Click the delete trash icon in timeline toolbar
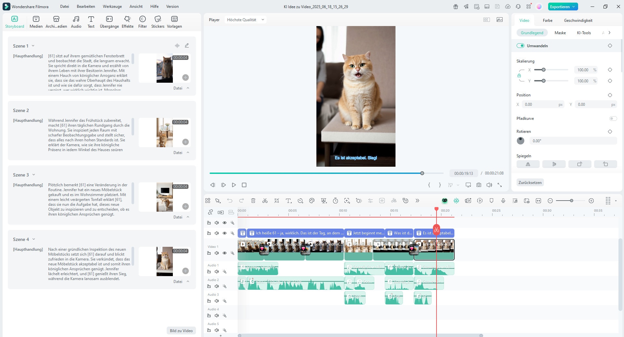Screen dimensions: 624x337 253,201
